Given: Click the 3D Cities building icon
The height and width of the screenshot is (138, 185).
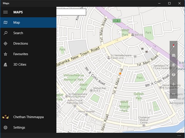Looking at the screenshot, I should tap(5, 65).
